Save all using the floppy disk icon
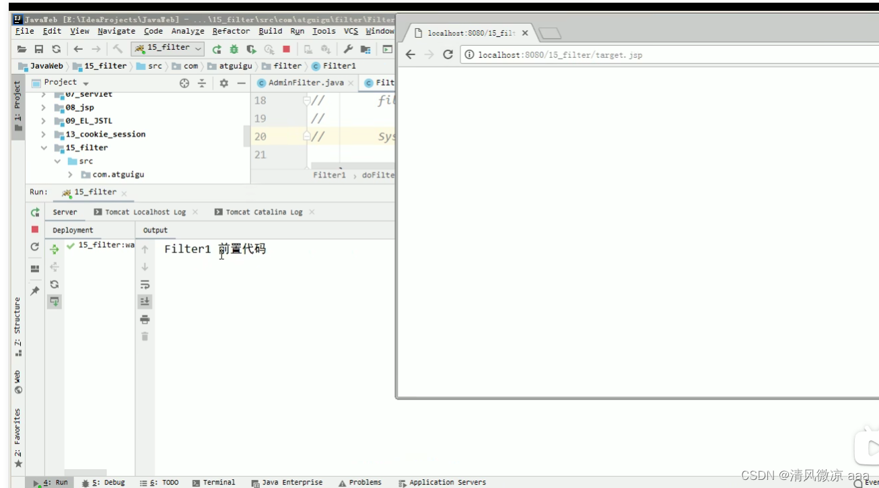 (39, 49)
